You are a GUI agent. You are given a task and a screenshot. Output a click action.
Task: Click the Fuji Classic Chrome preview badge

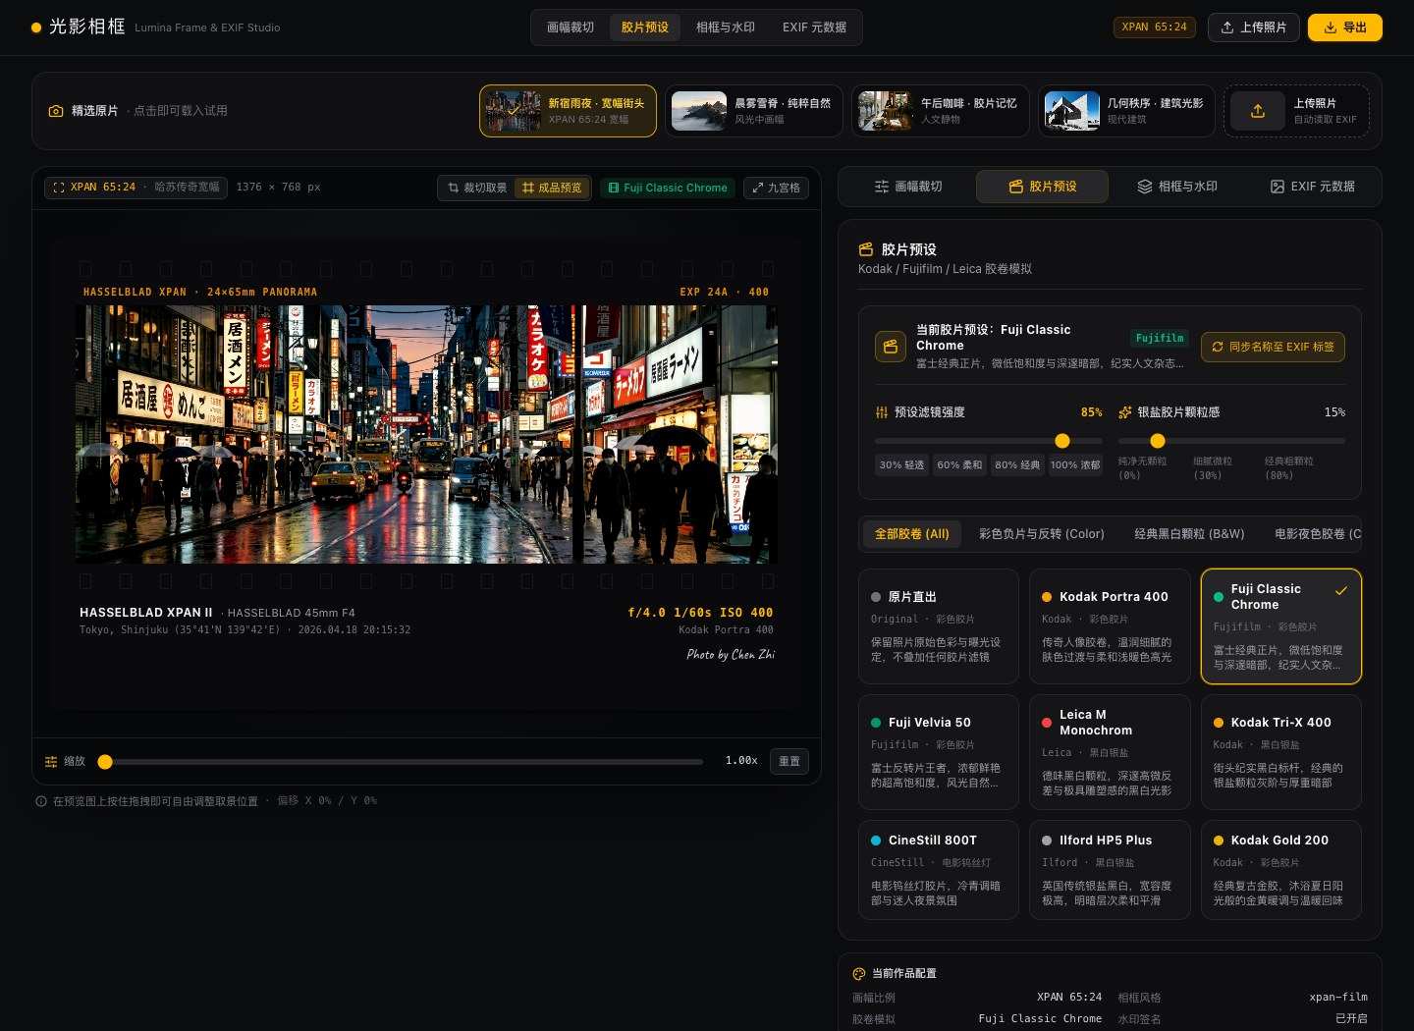pyautogui.click(x=668, y=188)
